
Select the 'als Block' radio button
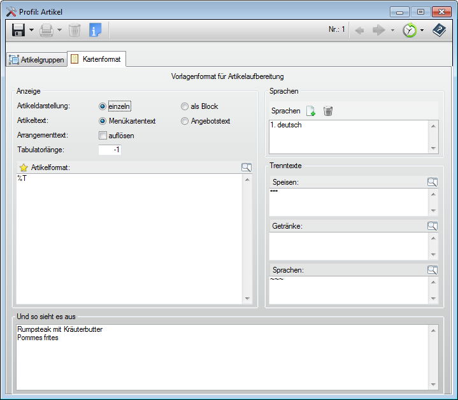[185, 106]
